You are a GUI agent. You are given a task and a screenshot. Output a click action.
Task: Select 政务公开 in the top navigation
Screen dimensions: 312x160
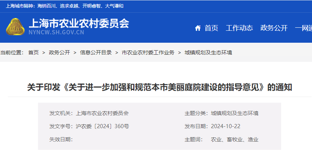[274, 28]
